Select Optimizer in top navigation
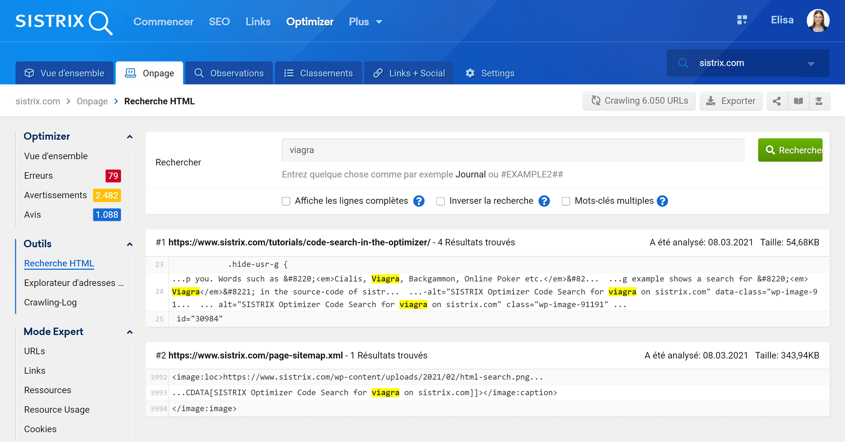 click(x=310, y=22)
